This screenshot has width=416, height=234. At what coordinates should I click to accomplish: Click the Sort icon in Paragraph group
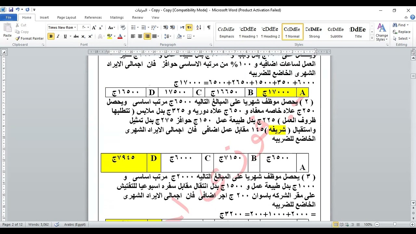click(x=199, y=28)
